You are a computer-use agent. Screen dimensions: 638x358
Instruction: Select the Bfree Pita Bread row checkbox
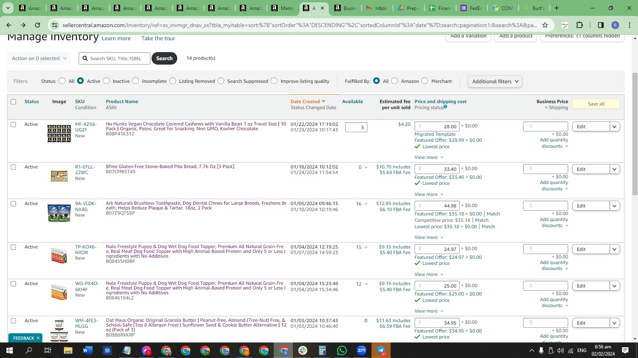14,167
